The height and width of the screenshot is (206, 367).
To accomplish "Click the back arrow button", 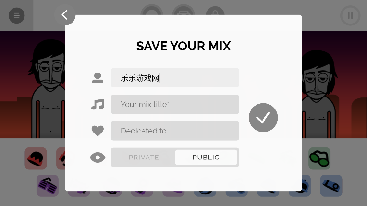I will pyautogui.click(x=65, y=15).
